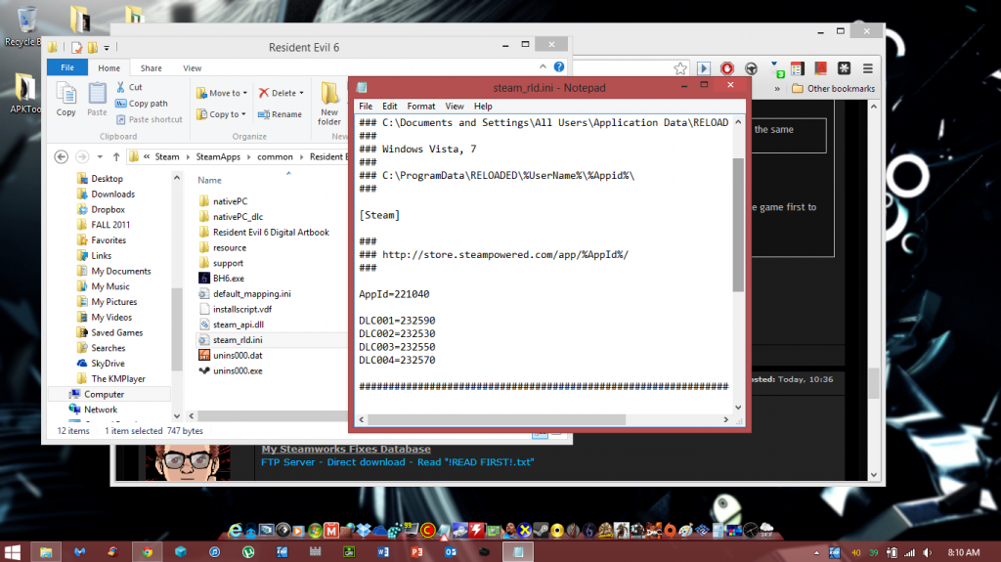Click the browser bookmarks overflow chevron
The height and width of the screenshot is (562, 1001).
pyautogui.click(x=777, y=89)
